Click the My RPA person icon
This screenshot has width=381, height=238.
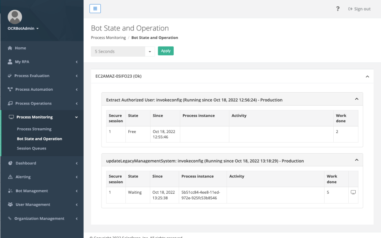(x=10, y=62)
